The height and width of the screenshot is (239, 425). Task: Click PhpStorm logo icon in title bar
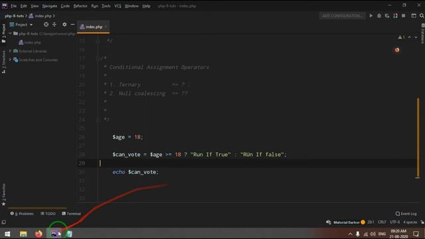(5, 6)
